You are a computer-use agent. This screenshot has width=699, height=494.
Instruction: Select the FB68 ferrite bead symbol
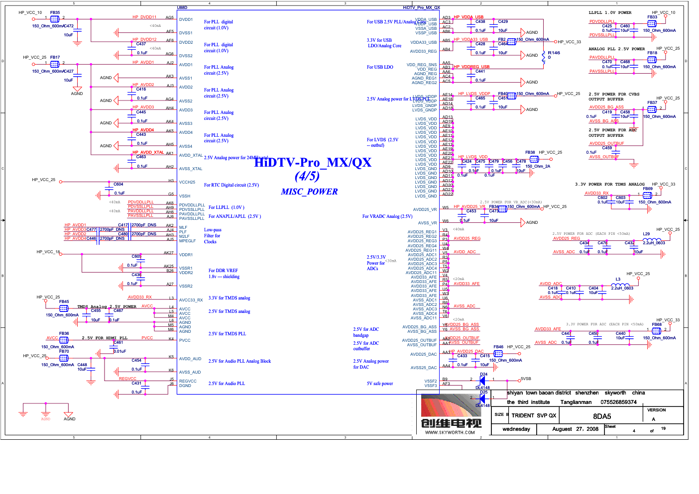657,330
